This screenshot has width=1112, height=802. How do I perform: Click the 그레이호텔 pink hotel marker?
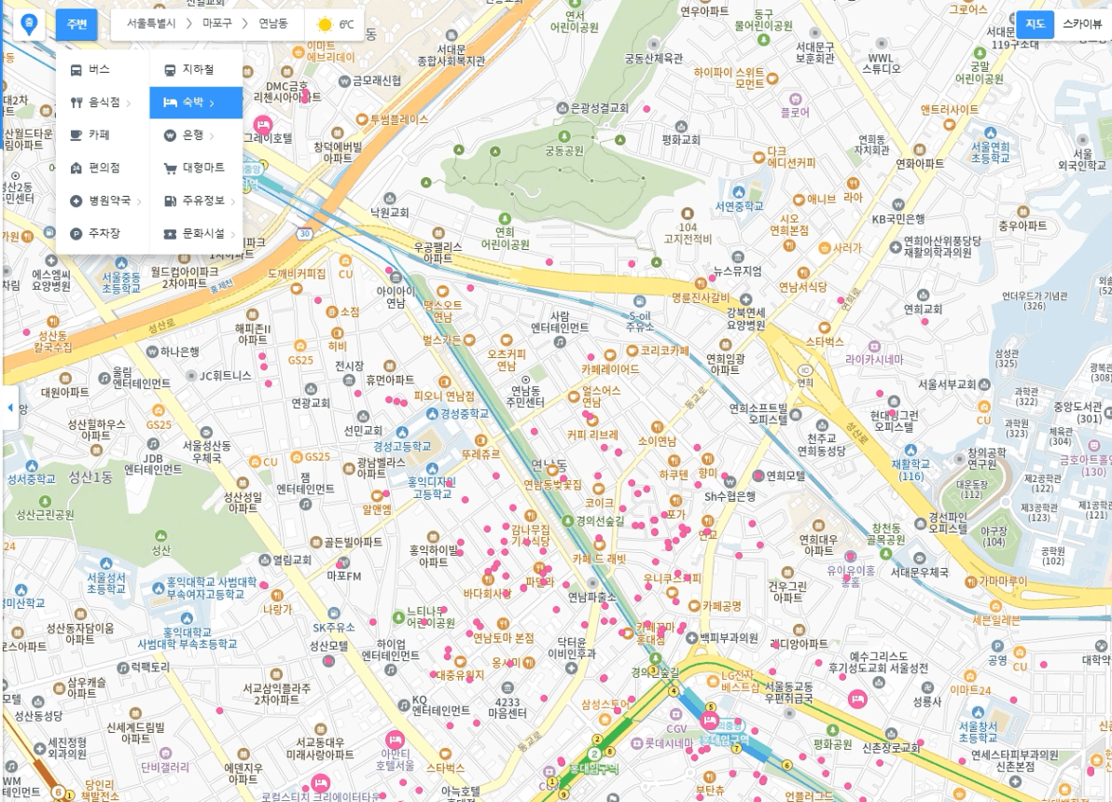263,126
